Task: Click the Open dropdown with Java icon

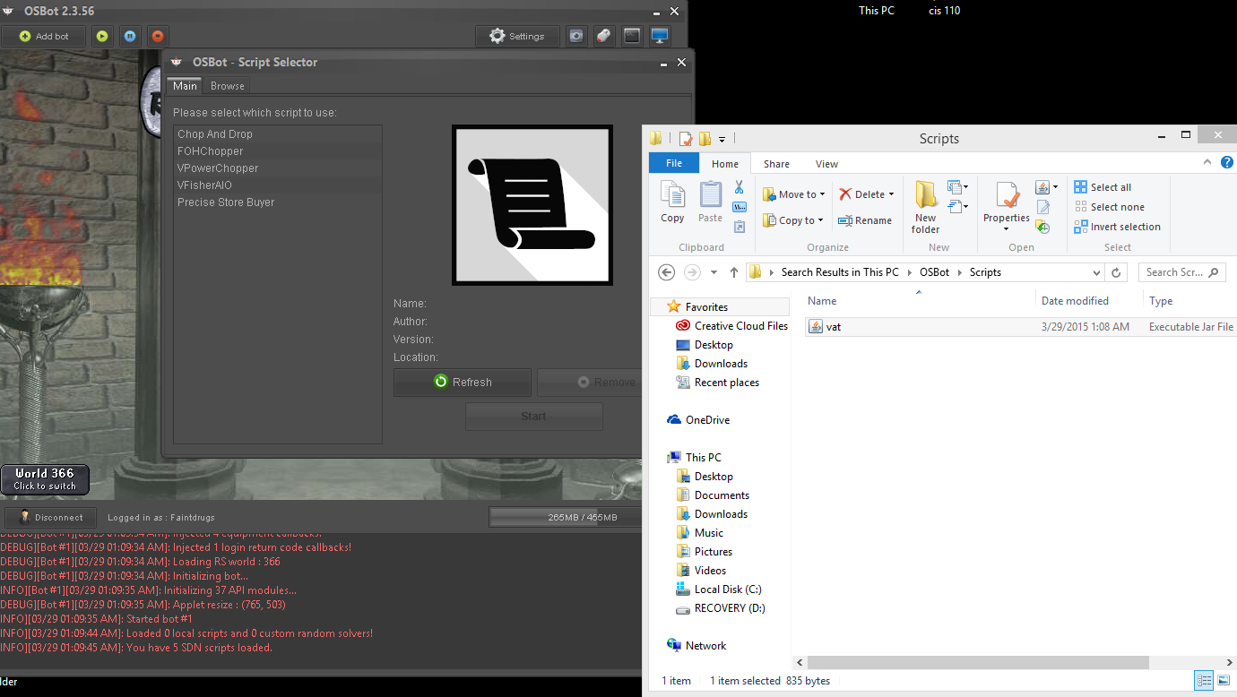Action: pos(1045,187)
